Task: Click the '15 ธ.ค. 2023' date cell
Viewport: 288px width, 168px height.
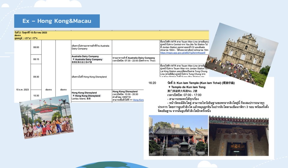Action: pos(22,90)
